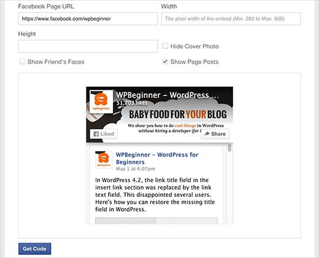Click into the Width input field
The width and height of the screenshot is (319, 258).
coord(231,19)
